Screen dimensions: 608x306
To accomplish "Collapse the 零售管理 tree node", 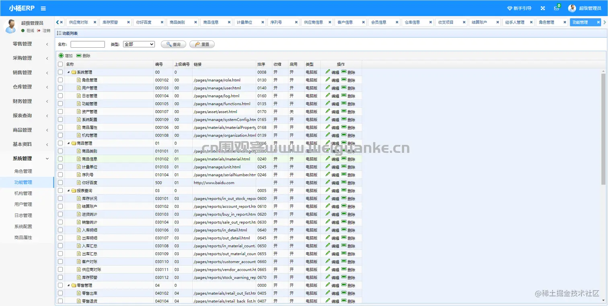I will pos(68,285).
